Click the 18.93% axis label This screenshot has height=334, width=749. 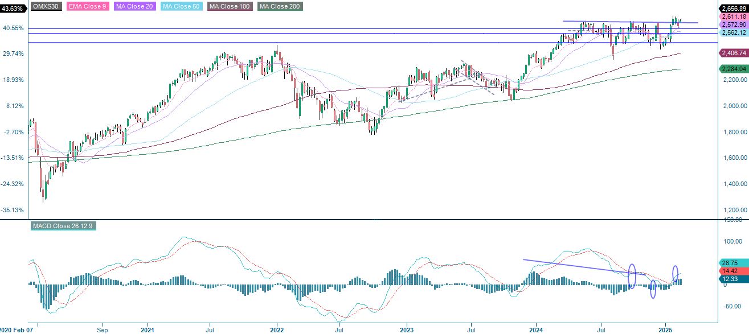point(13,80)
